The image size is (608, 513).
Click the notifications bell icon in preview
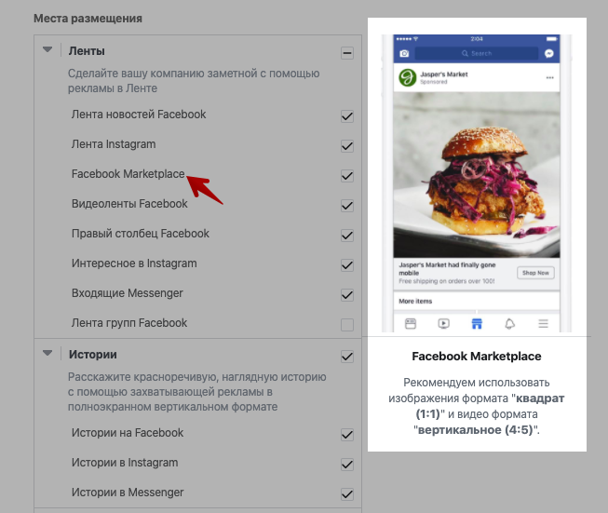[x=510, y=323]
